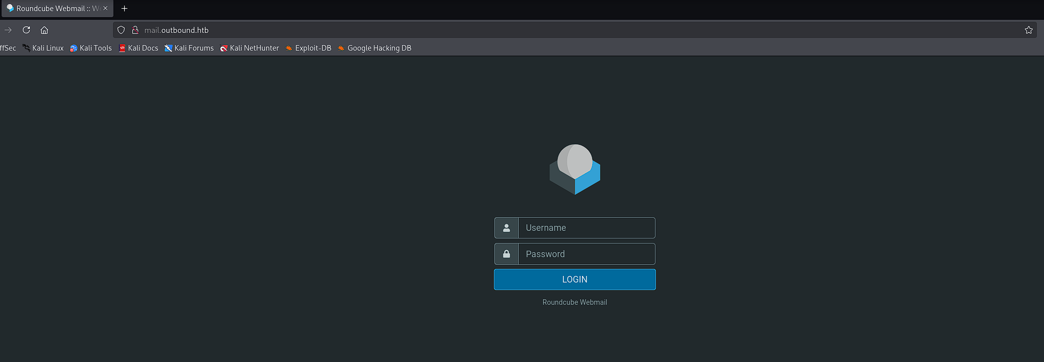
Task: Click the user icon beside the Username field
Action: coord(506,228)
